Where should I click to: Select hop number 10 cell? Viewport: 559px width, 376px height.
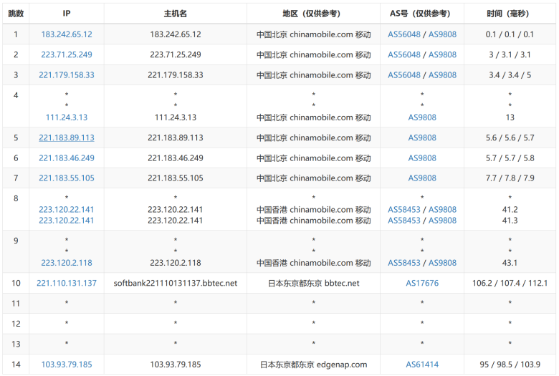click(16, 283)
